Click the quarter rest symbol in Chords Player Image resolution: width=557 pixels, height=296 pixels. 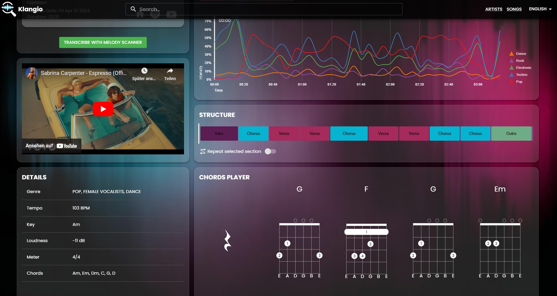tap(227, 241)
